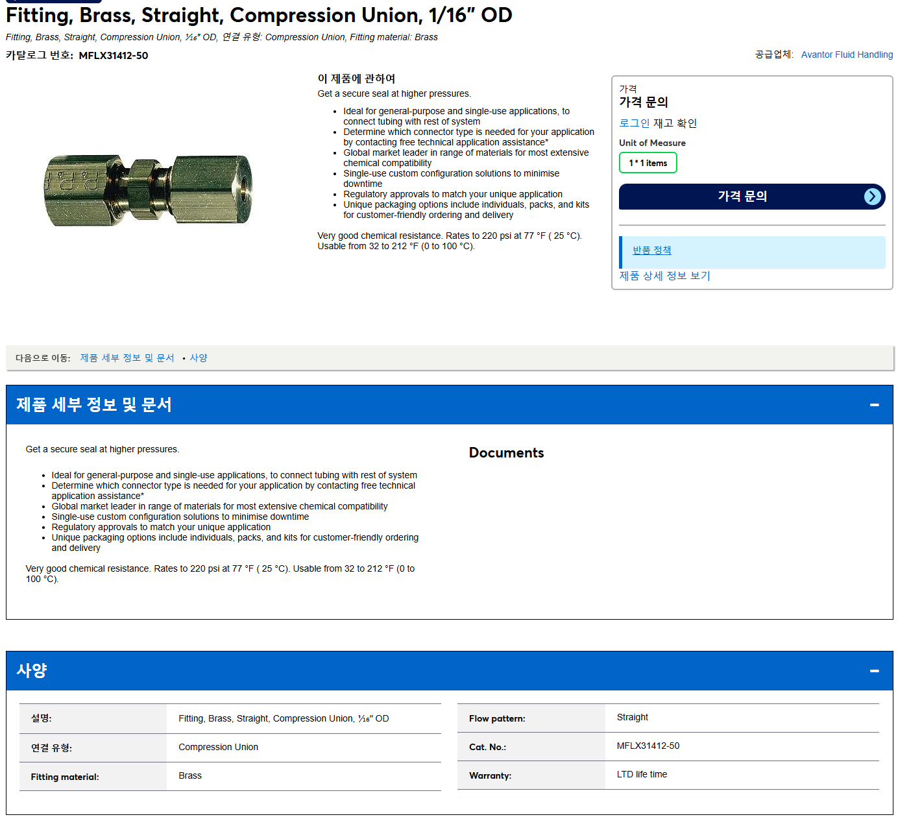Image resolution: width=898 pixels, height=828 pixels.
Task: Click the 이 제품에 관하여 heading
Action: [356, 79]
